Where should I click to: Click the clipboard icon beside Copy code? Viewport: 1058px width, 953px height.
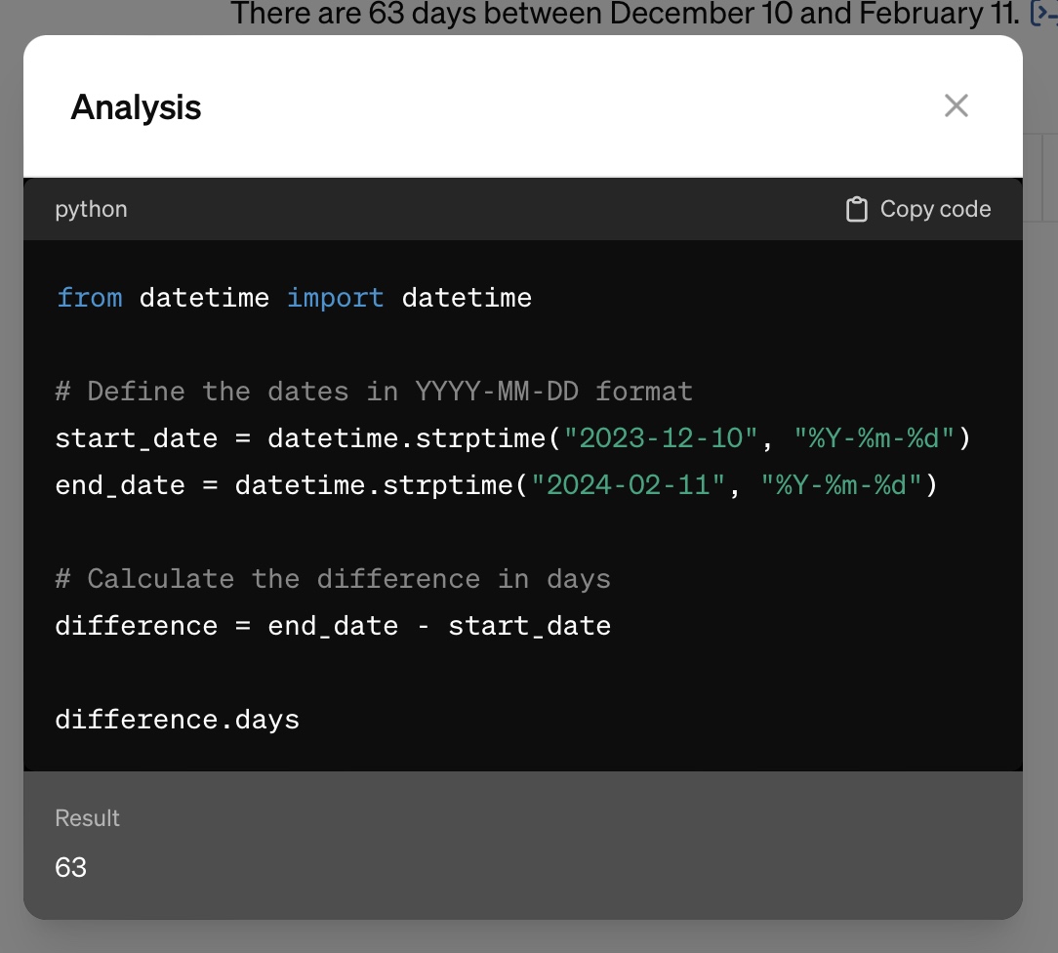pos(856,209)
